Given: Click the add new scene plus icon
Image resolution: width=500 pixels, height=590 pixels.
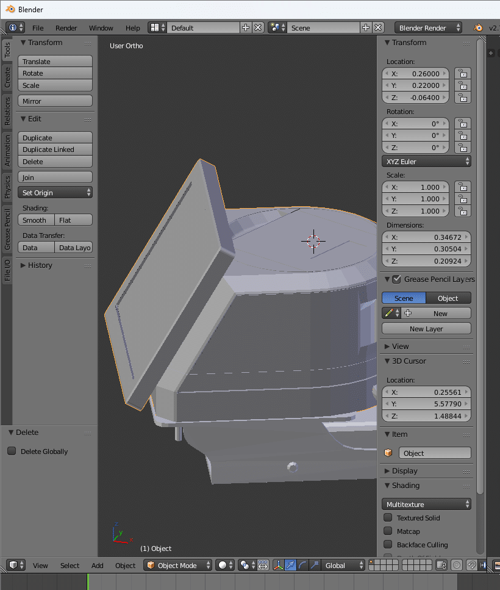Looking at the screenshot, I should click(366, 27).
